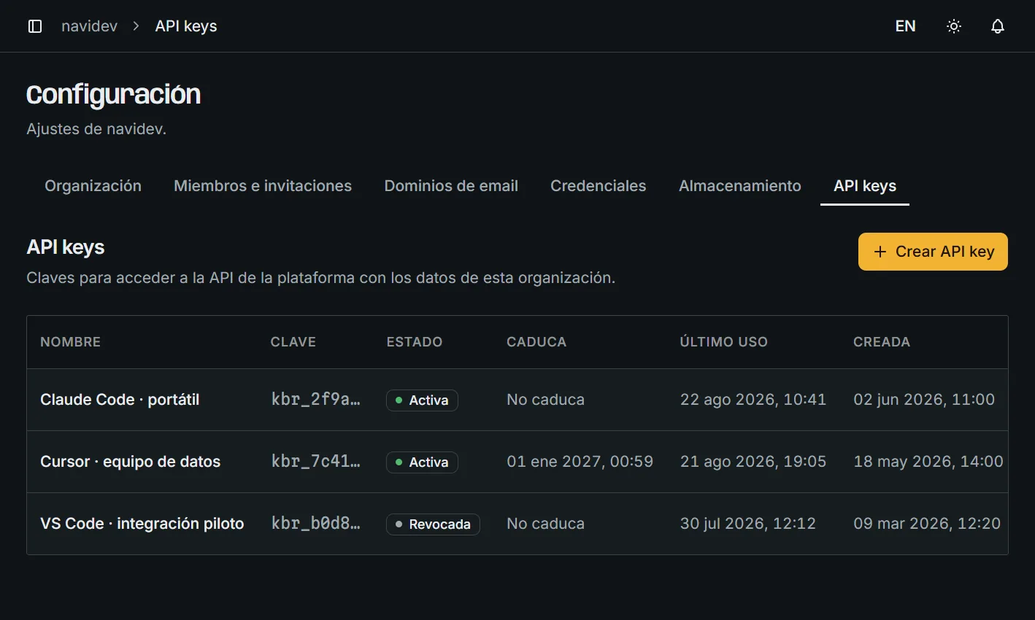The image size is (1035, 620).
Task: Toggle the sidebar panel icon
Action: coord(35,26)
